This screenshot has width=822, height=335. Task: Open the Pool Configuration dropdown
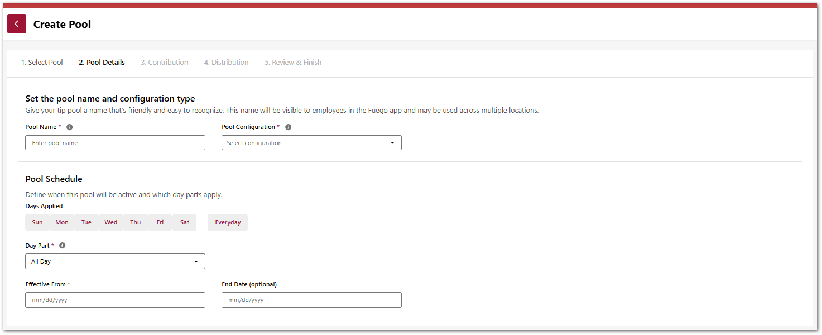point(311,143)
